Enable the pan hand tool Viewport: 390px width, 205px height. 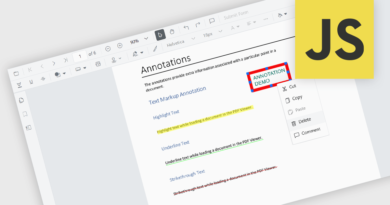tap(172, 32)
